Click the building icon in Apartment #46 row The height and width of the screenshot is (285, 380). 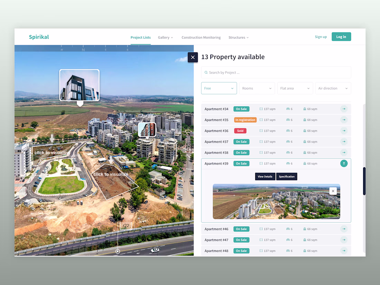(305, 229)
